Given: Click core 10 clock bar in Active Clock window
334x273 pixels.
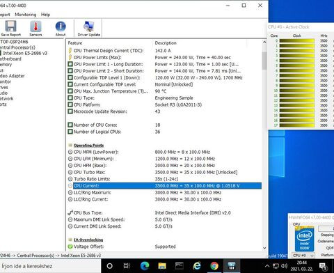Looking at the screenshot, I should point(297,91).
